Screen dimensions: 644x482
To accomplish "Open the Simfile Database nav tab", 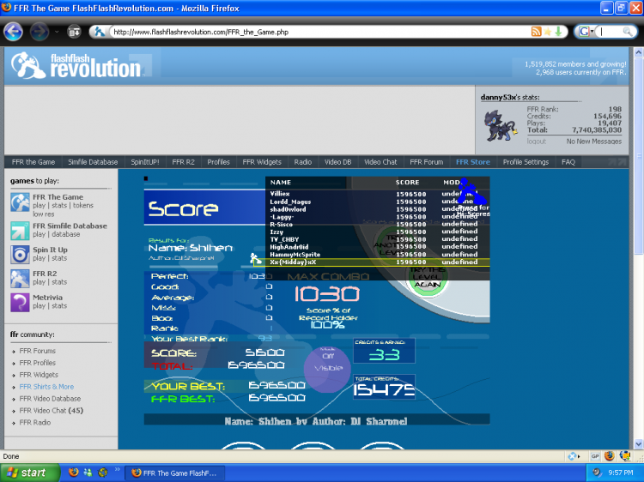I will pos(93,162).
